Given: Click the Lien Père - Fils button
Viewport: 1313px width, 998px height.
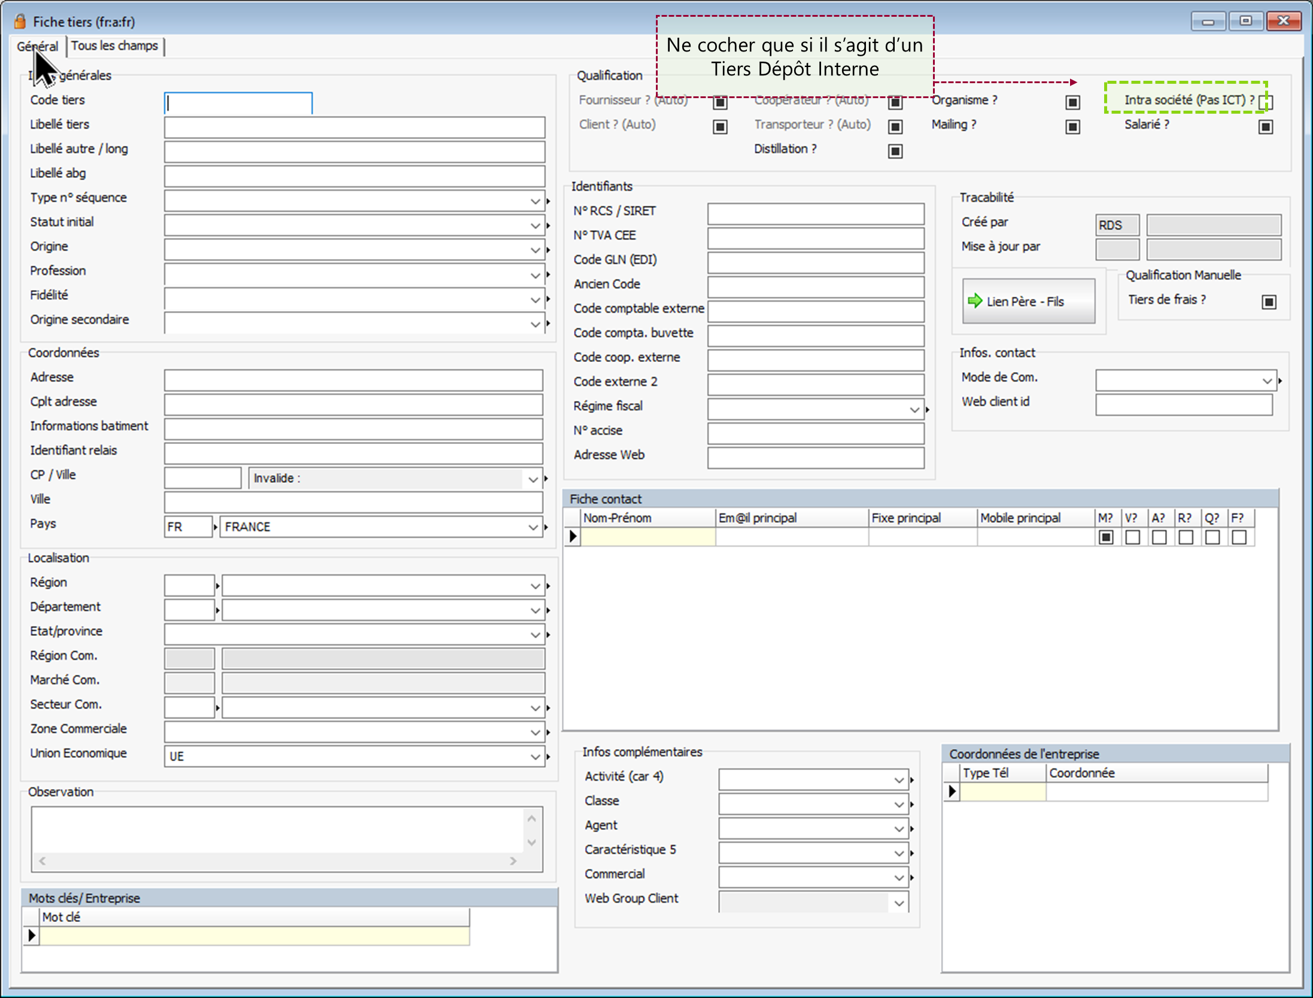Looking at the screenshot, I should [x=1028, y=301].
